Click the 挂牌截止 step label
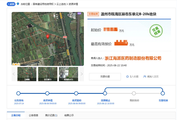This screenshot has height=120, width=177. pos(106,100)
